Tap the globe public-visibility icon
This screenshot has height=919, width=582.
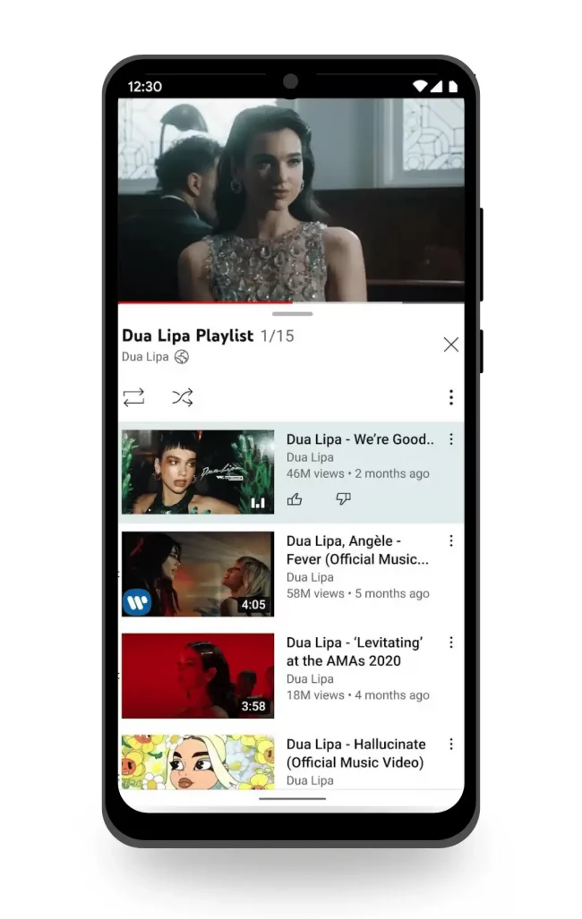coord(182,357)
